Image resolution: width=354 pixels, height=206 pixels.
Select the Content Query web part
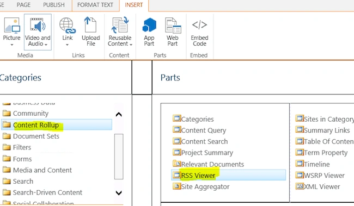(x=199, y=130)
